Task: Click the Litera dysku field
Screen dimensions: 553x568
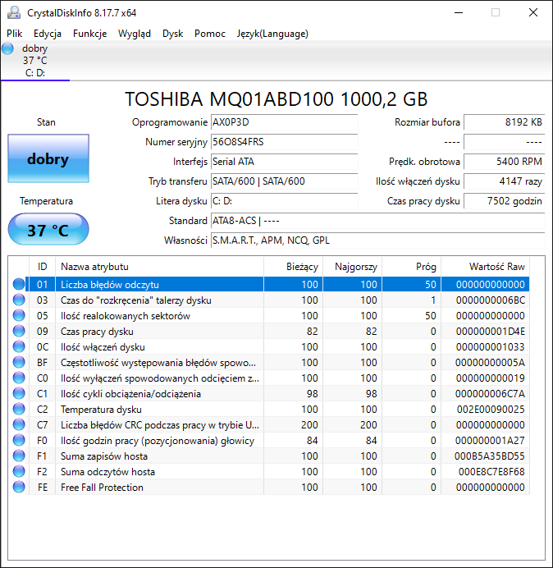Action: point(284,200)
